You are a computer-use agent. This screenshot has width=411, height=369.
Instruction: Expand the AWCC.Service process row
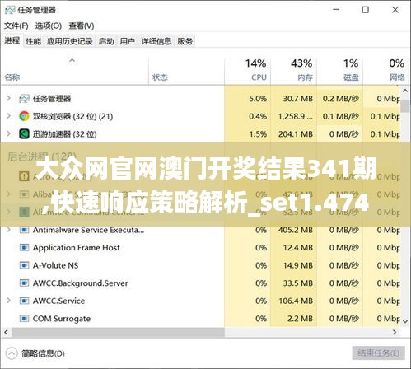[9, 301]
